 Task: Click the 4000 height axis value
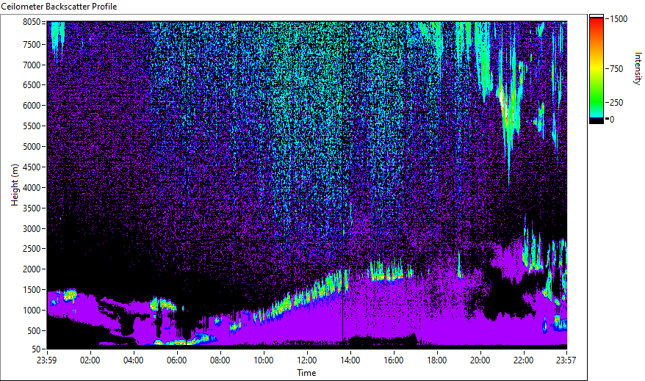32,188
